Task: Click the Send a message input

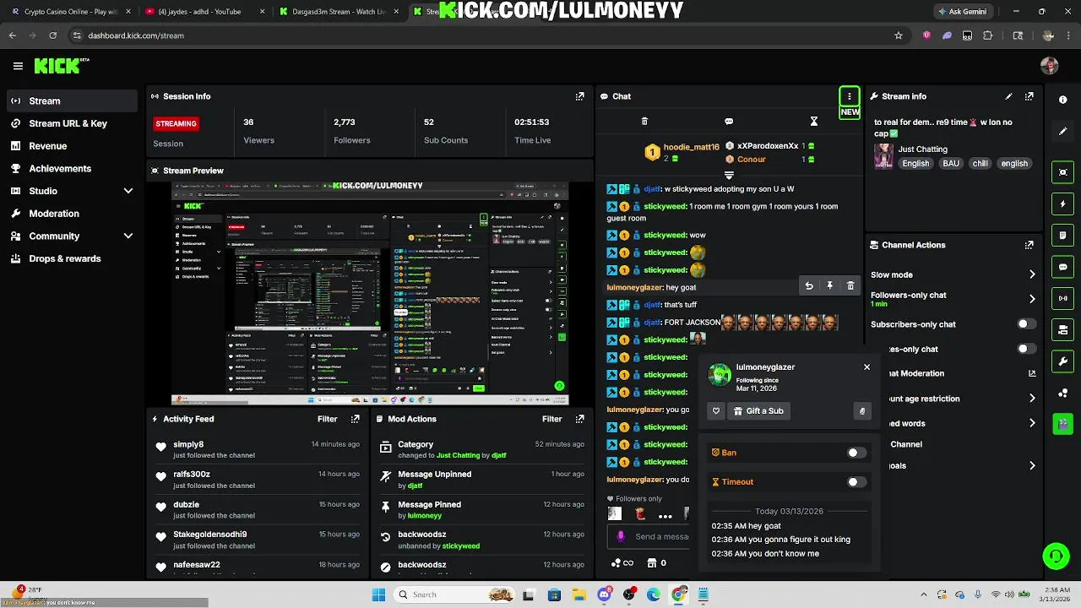Action: [x=649, y=536]
